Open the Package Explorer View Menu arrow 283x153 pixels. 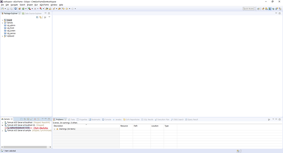click(x=49, y=17)
